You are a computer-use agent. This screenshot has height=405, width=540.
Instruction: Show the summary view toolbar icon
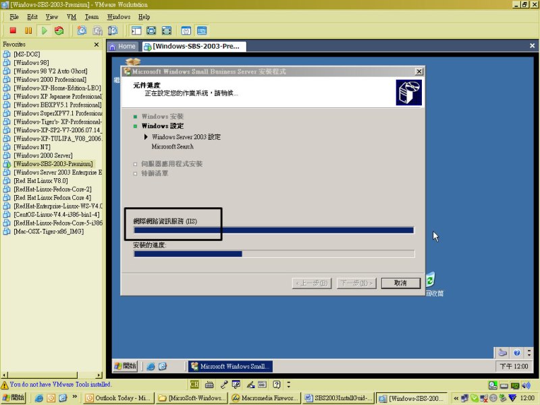[x=186, y=30]
